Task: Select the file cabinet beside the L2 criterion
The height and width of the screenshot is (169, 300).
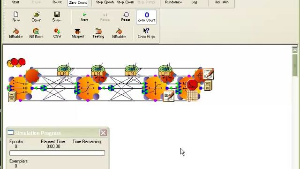Action: (208, 85)
